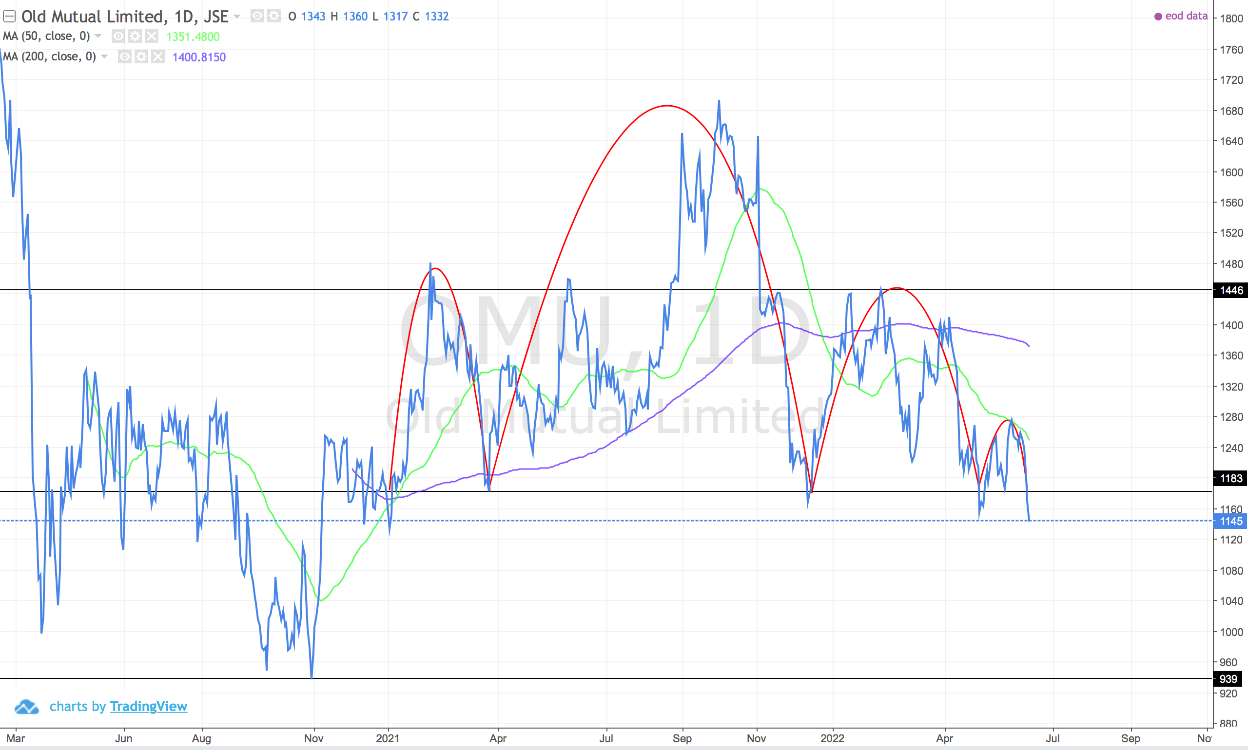Click the open price value 1343
This screenshot has width=1248, height=750.
coord(313,17)
